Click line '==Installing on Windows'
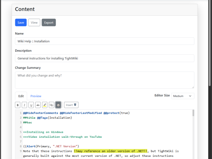Viewport: 212px width, 159px height. [x=43, y=132]
